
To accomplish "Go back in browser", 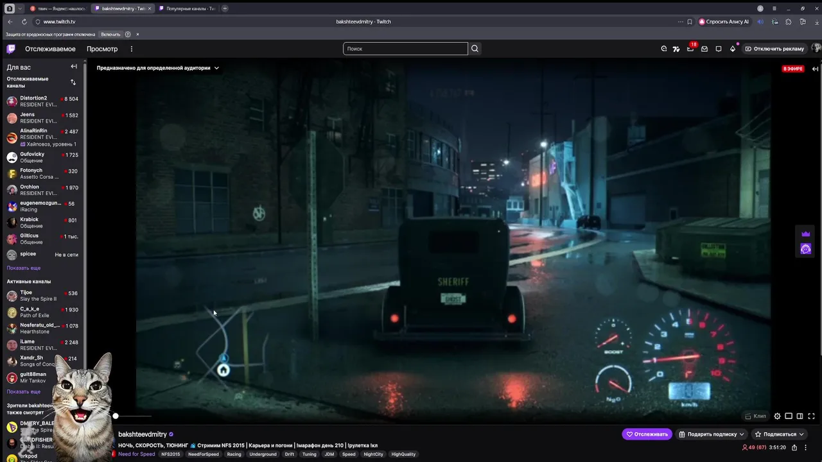I will tap(10, 21).
